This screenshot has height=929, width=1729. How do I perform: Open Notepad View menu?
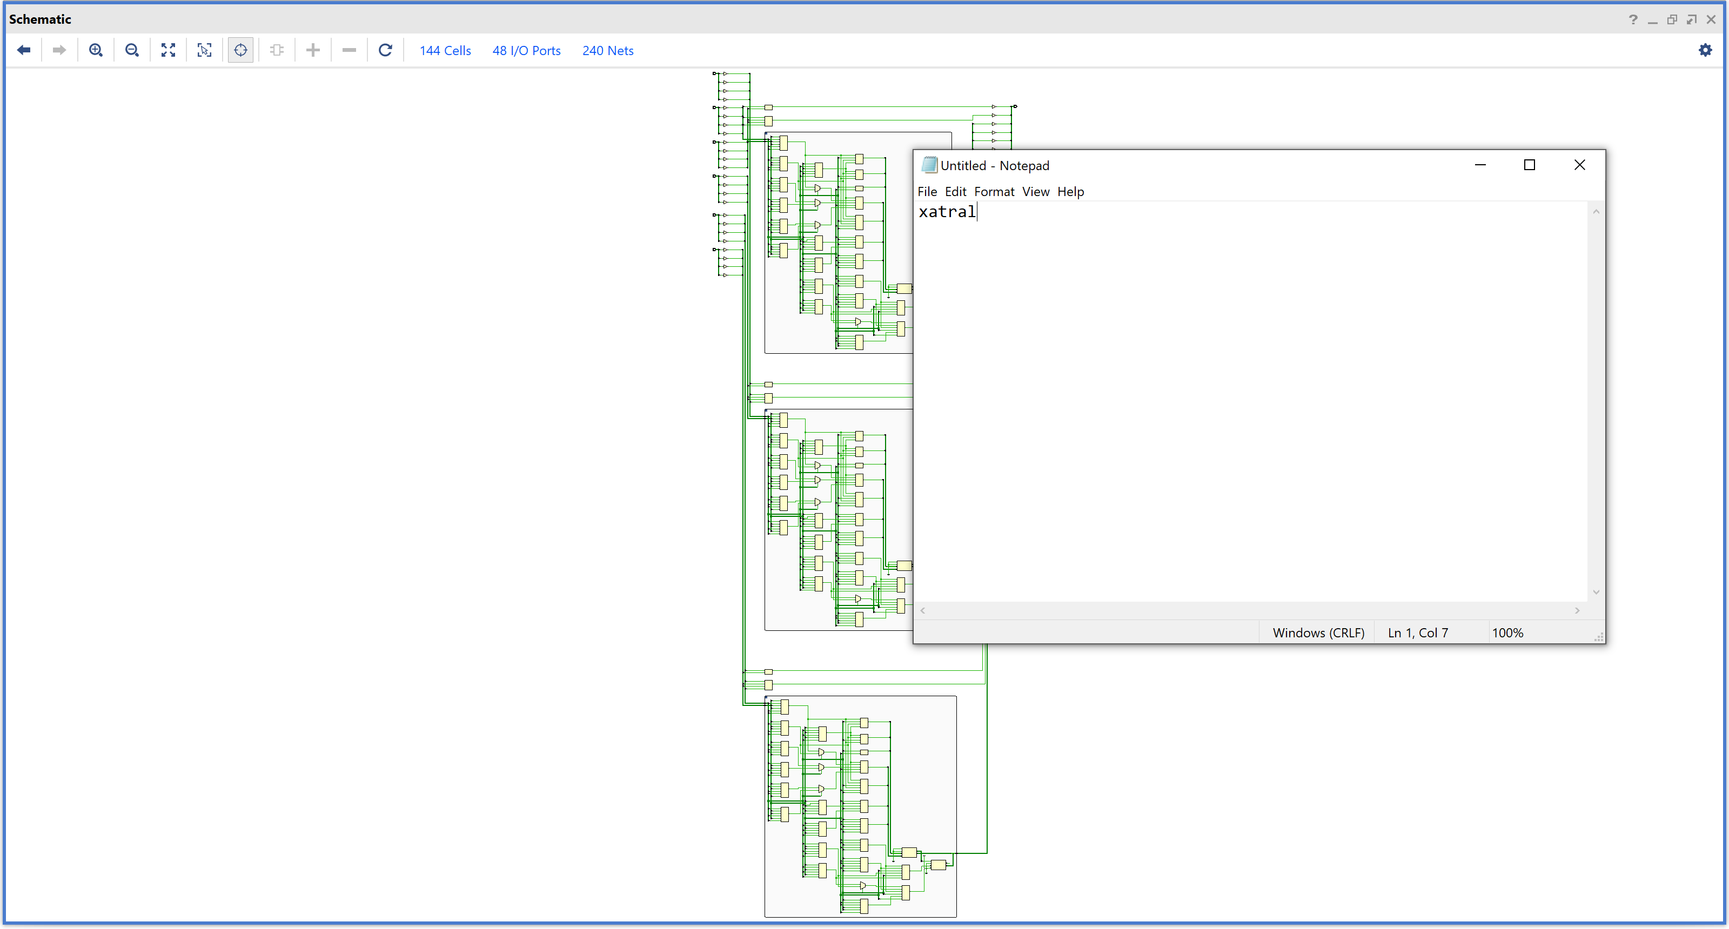1035,192
